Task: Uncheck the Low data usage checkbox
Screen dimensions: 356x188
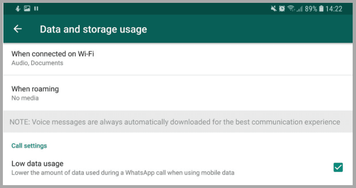Action: (338, 167)
